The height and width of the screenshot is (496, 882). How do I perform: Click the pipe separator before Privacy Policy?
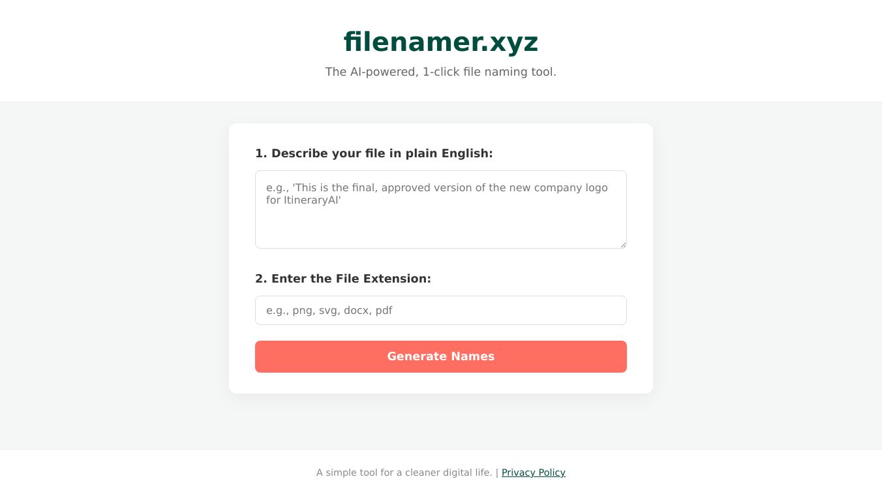pos(496,473)
